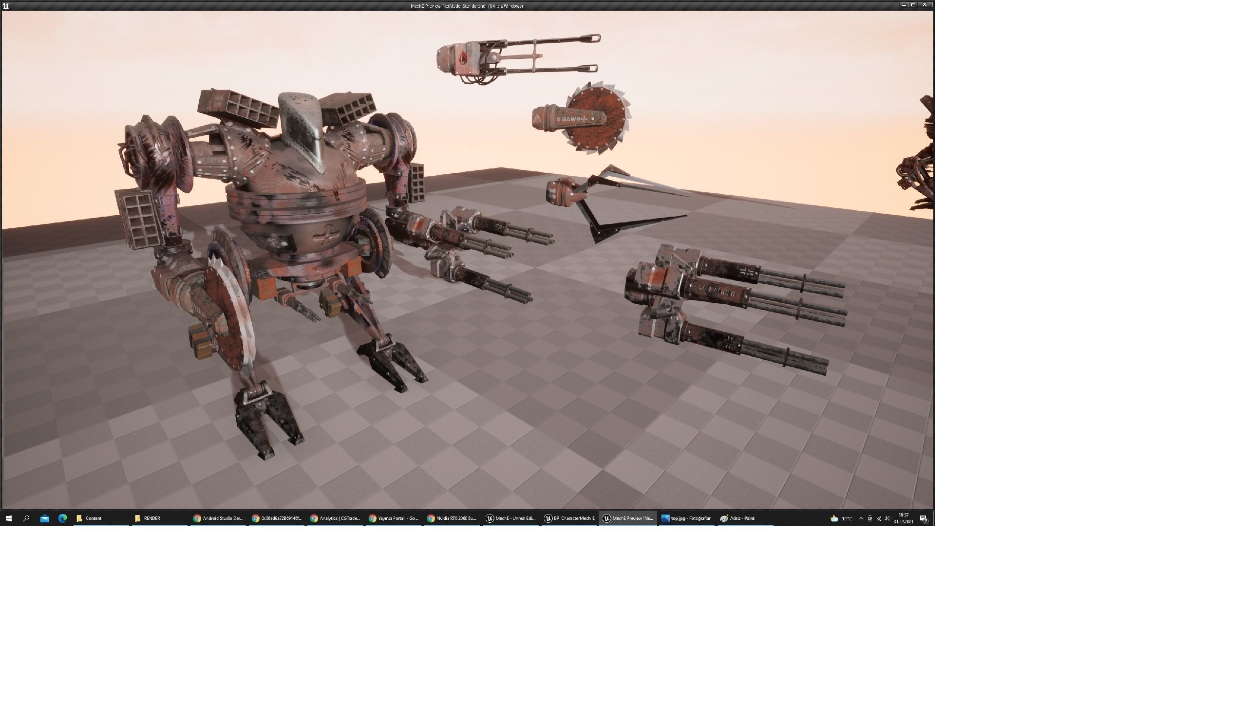Image resolution: width=1247 pixels, height=701 pixels.
Task: Open the weather widget showing 10°C
Action: click(841, 518)
